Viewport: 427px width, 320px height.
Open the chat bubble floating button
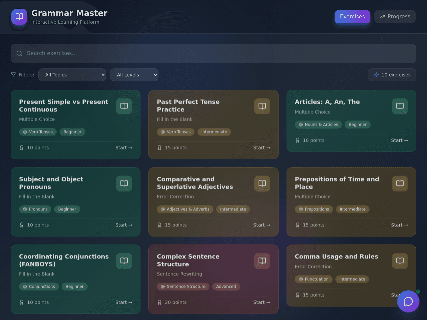tap(408, 301)
